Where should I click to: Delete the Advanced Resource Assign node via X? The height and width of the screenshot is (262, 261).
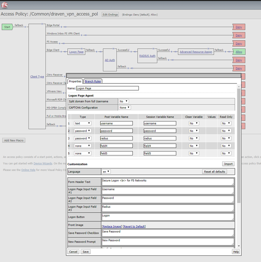[x=208, y=49]
